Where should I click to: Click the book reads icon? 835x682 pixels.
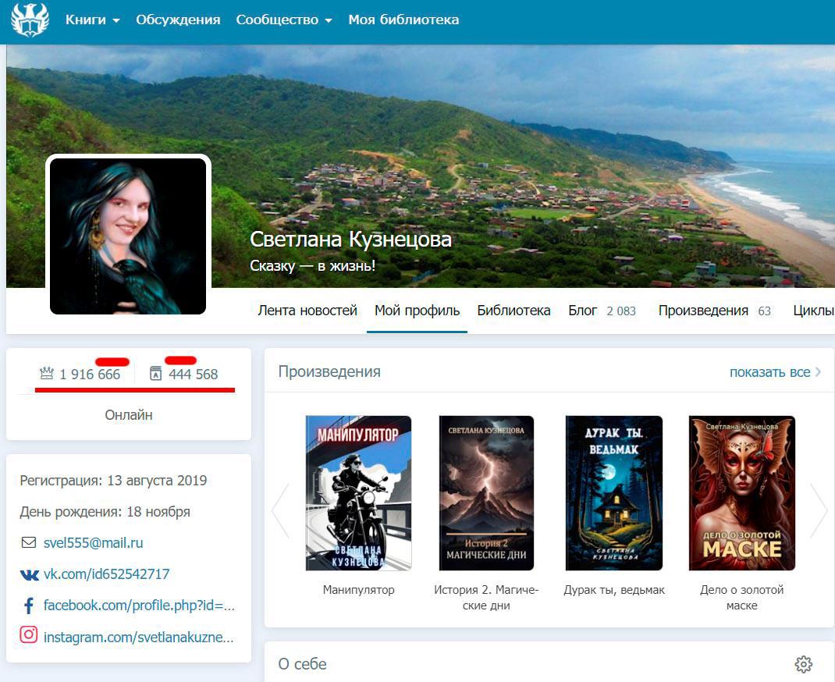155,373
